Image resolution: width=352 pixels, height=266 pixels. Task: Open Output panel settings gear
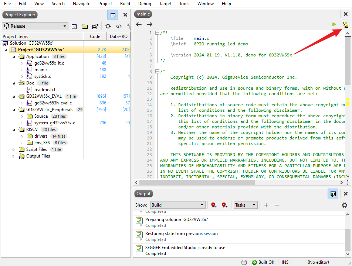(x=345, y=205)
